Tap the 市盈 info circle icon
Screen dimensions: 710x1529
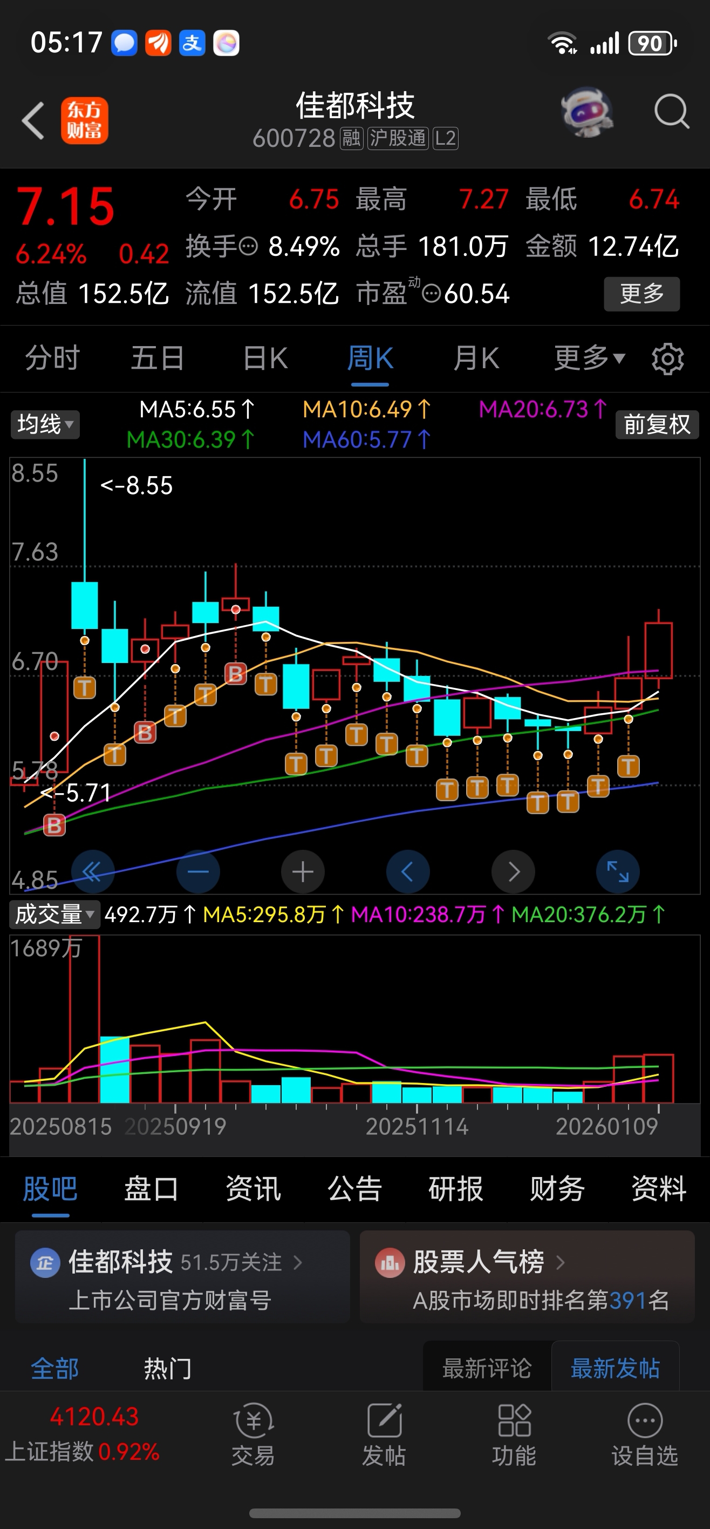[x=432, y=293]
